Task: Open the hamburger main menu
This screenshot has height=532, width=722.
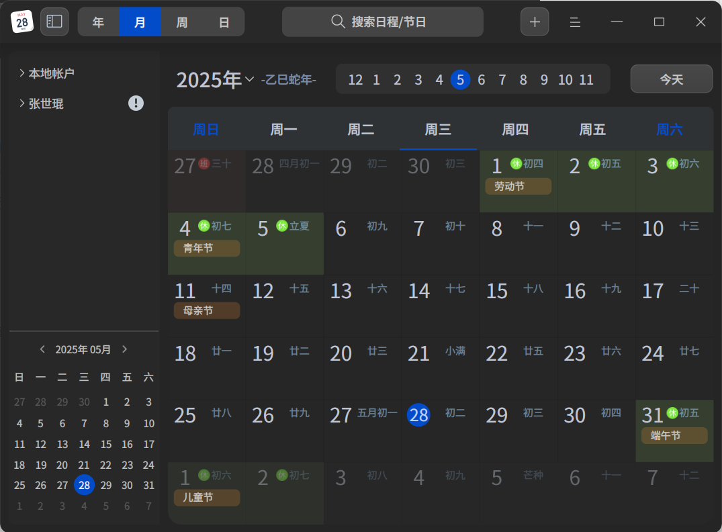Action: tap(575, 21)
